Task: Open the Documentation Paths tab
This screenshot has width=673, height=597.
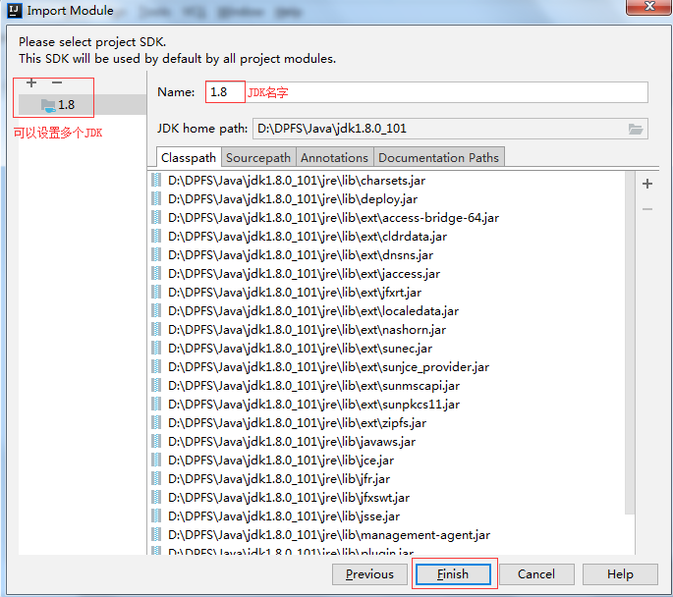Action: pyautogui.click(x=438, y=158)
